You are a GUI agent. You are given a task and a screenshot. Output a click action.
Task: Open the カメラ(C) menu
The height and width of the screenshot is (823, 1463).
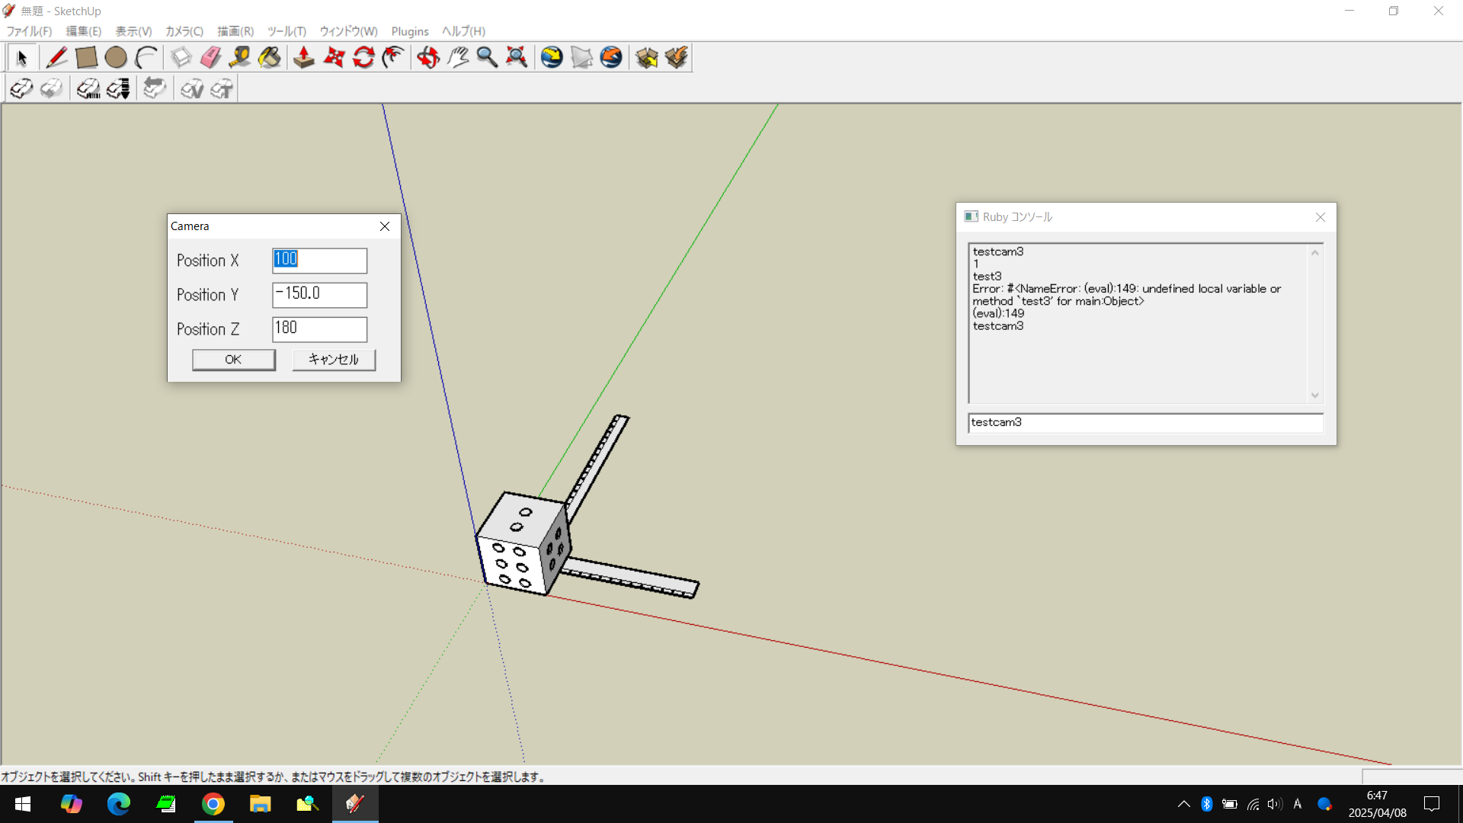(184, 31)
